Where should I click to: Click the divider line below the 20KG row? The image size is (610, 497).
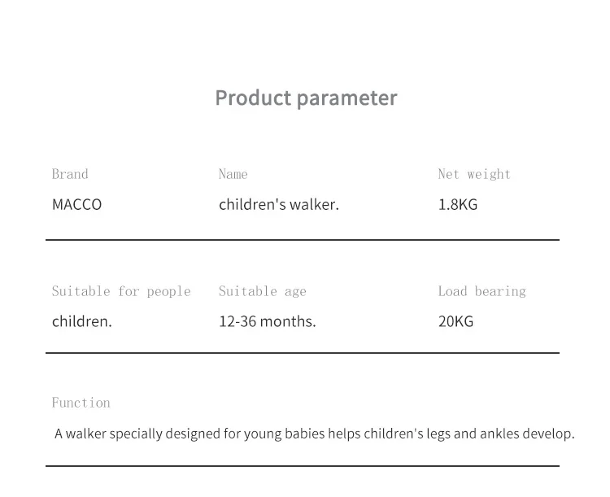point(303,353)
